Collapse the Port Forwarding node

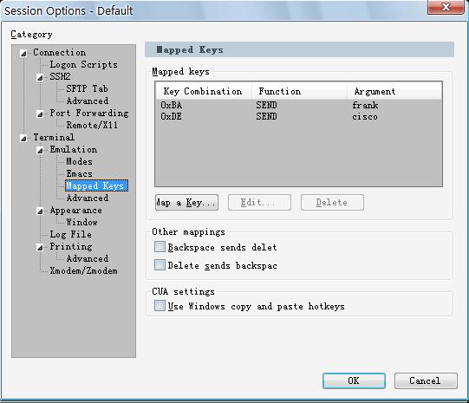pyautogui.click(x=40, y=114)
